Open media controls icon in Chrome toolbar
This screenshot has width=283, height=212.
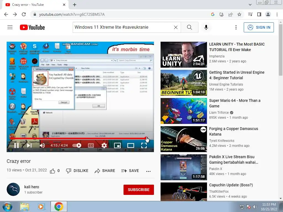click(250, 14)
